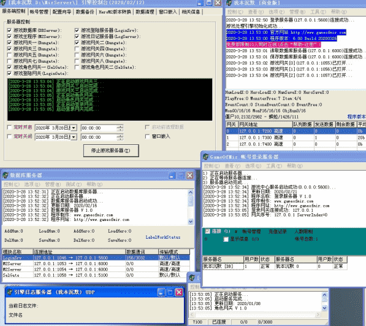Enable the 定时开启 checkbox
The image size is (366, 326).
pos(9,127)
